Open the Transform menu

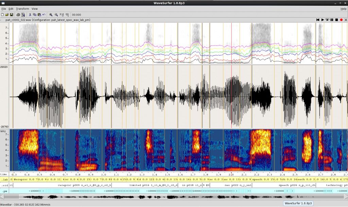pyautogui.click(x=22, y=8)
